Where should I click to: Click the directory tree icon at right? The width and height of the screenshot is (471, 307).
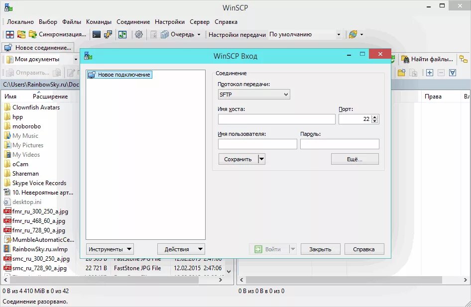point(463,59)
